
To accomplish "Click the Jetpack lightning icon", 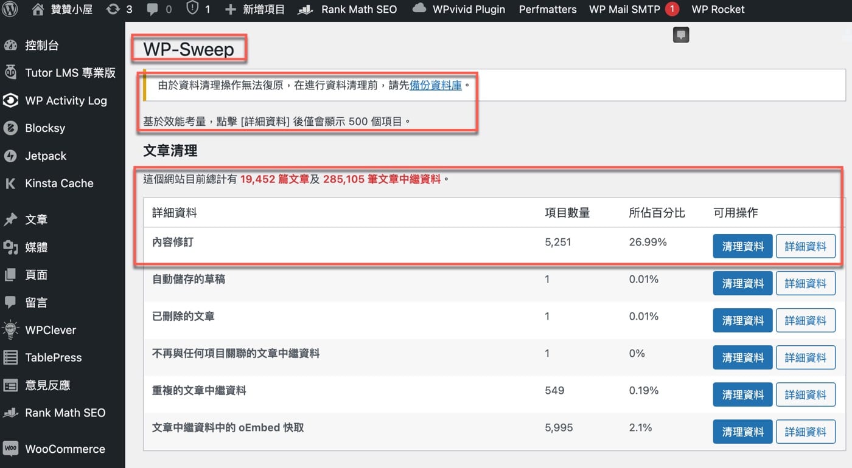I will click(10, 156).
